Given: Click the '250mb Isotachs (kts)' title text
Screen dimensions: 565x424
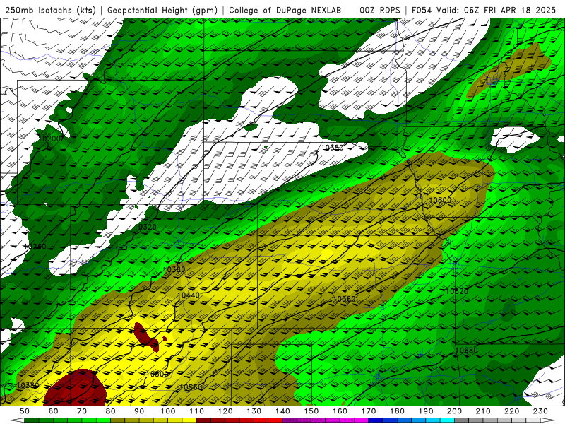Looking at the screenshot, I should [x=50, y=11].
